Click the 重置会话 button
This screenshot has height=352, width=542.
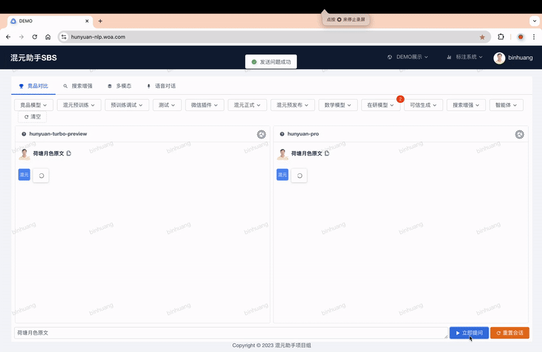click(x=509, y=333)
